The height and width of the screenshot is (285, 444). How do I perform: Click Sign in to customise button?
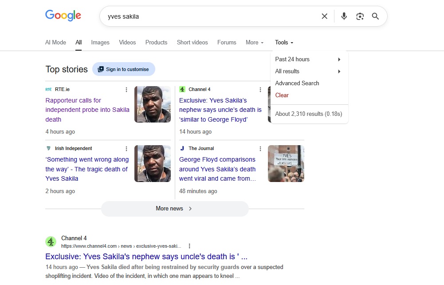124,69
